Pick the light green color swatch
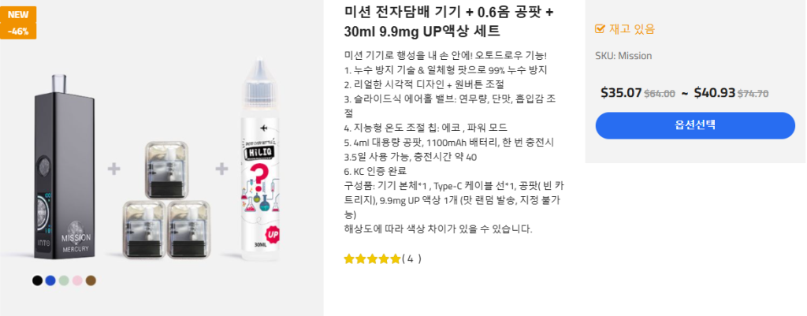 point(64,281)
